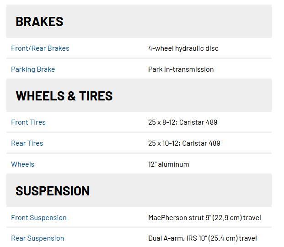The image size is (284, 247).
Task: Click Carlstar 489 in the Rear Tires row
Action: 201,143
